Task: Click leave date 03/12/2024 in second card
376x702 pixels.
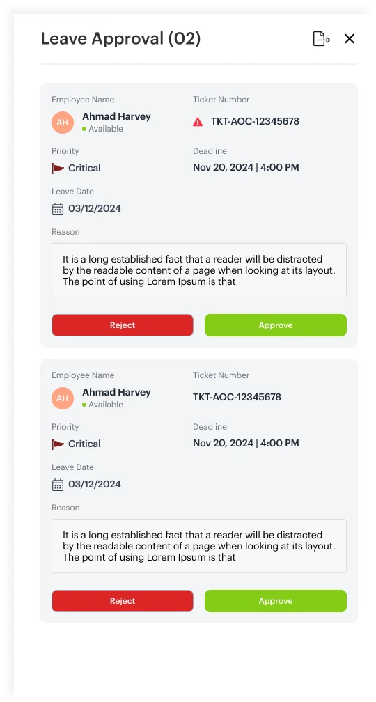Action: click(95, 485)
